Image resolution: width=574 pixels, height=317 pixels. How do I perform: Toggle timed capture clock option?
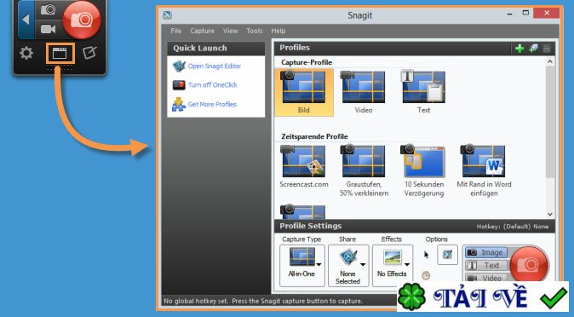click(x=426, y=275)
